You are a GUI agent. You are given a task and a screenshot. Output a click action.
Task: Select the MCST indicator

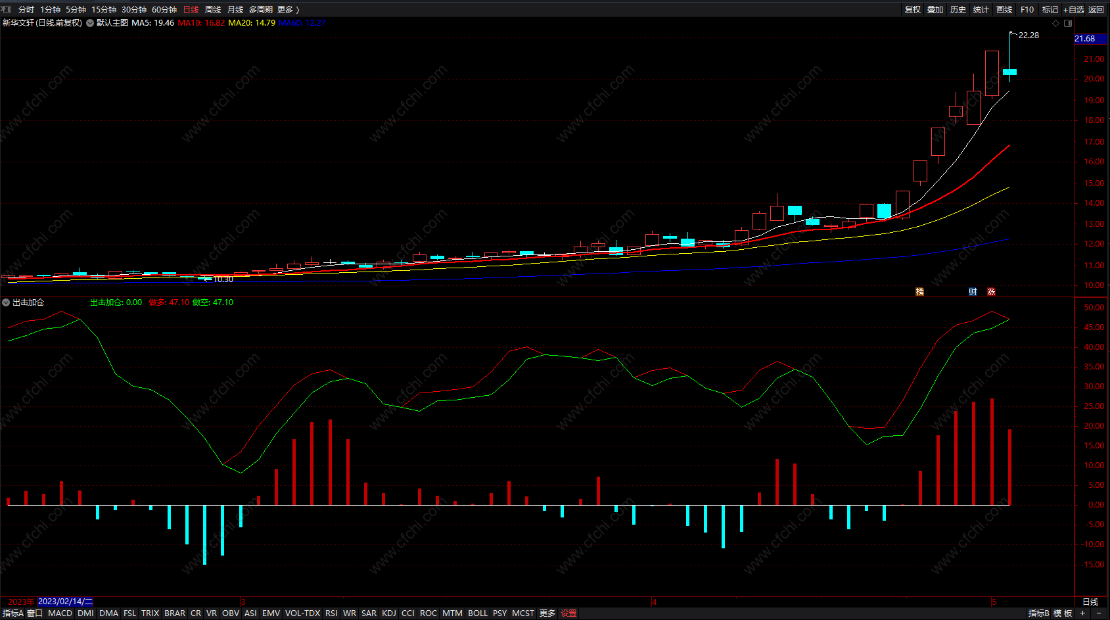coord(523,613)
